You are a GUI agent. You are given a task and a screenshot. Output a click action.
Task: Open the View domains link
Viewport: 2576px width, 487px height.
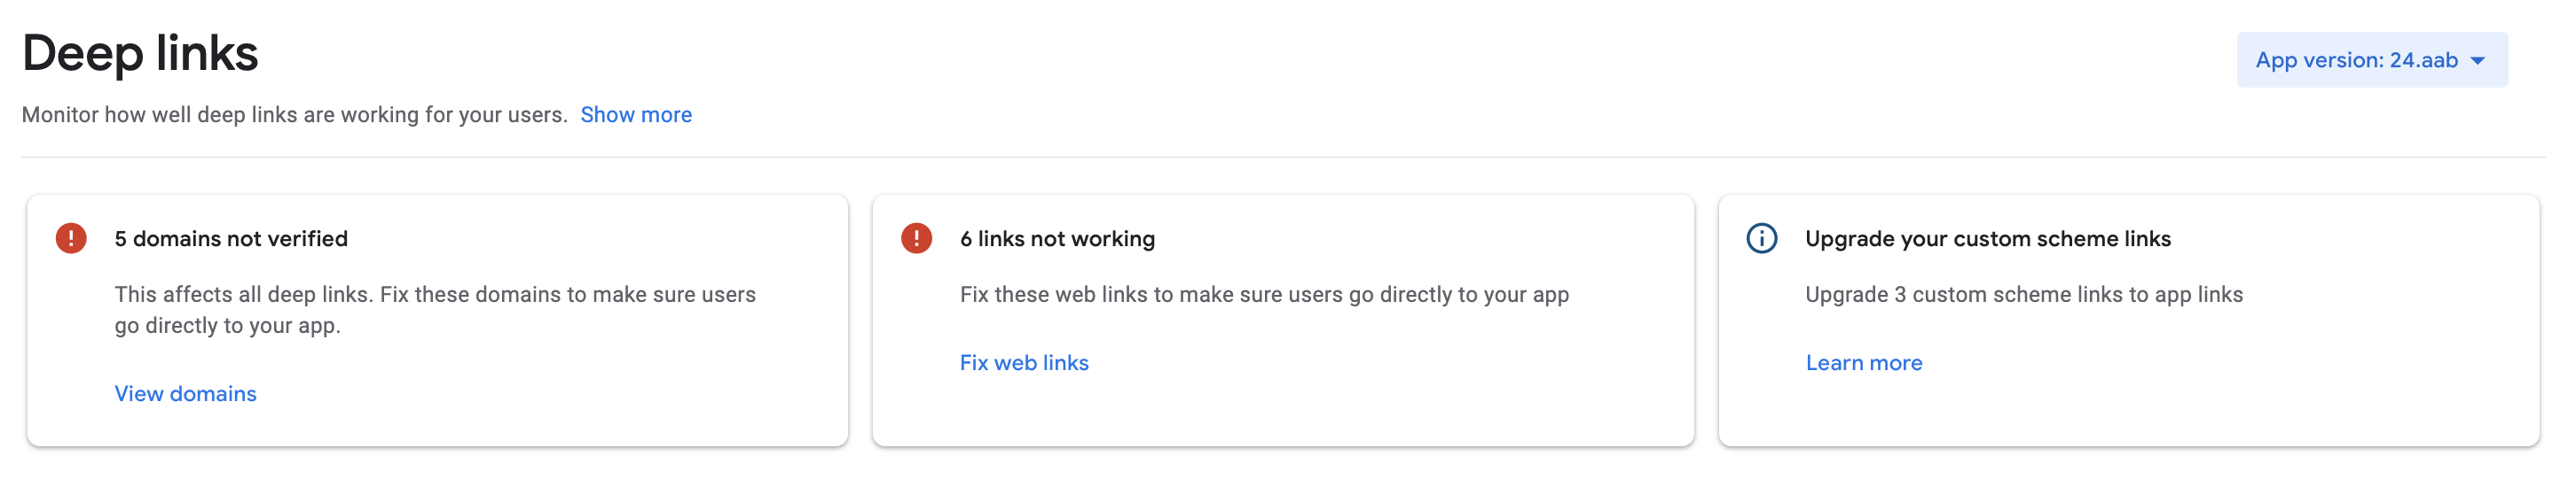pyautogui.click(x=185, y=393)
